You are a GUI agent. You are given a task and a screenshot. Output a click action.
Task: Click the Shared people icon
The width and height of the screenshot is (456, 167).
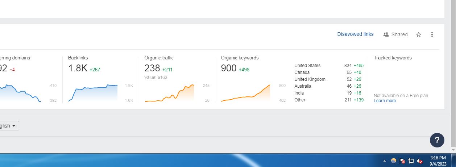tap(386, 34)
